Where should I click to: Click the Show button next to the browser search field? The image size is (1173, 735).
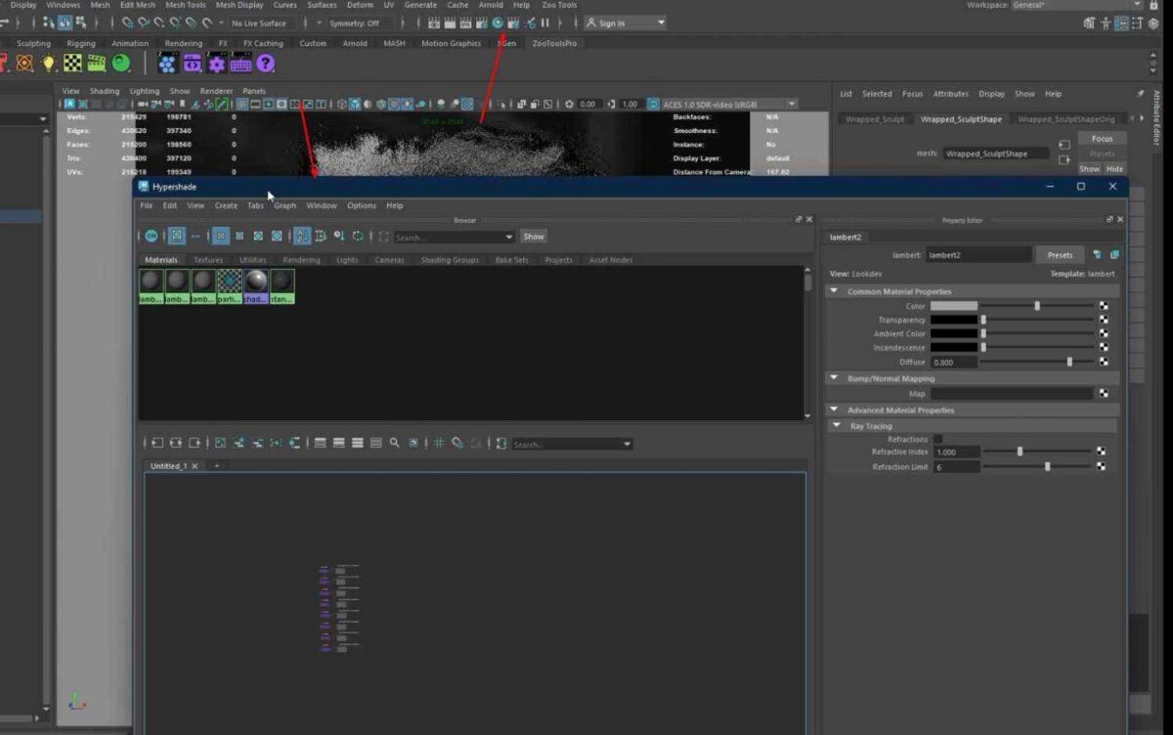tap(533, 236)
